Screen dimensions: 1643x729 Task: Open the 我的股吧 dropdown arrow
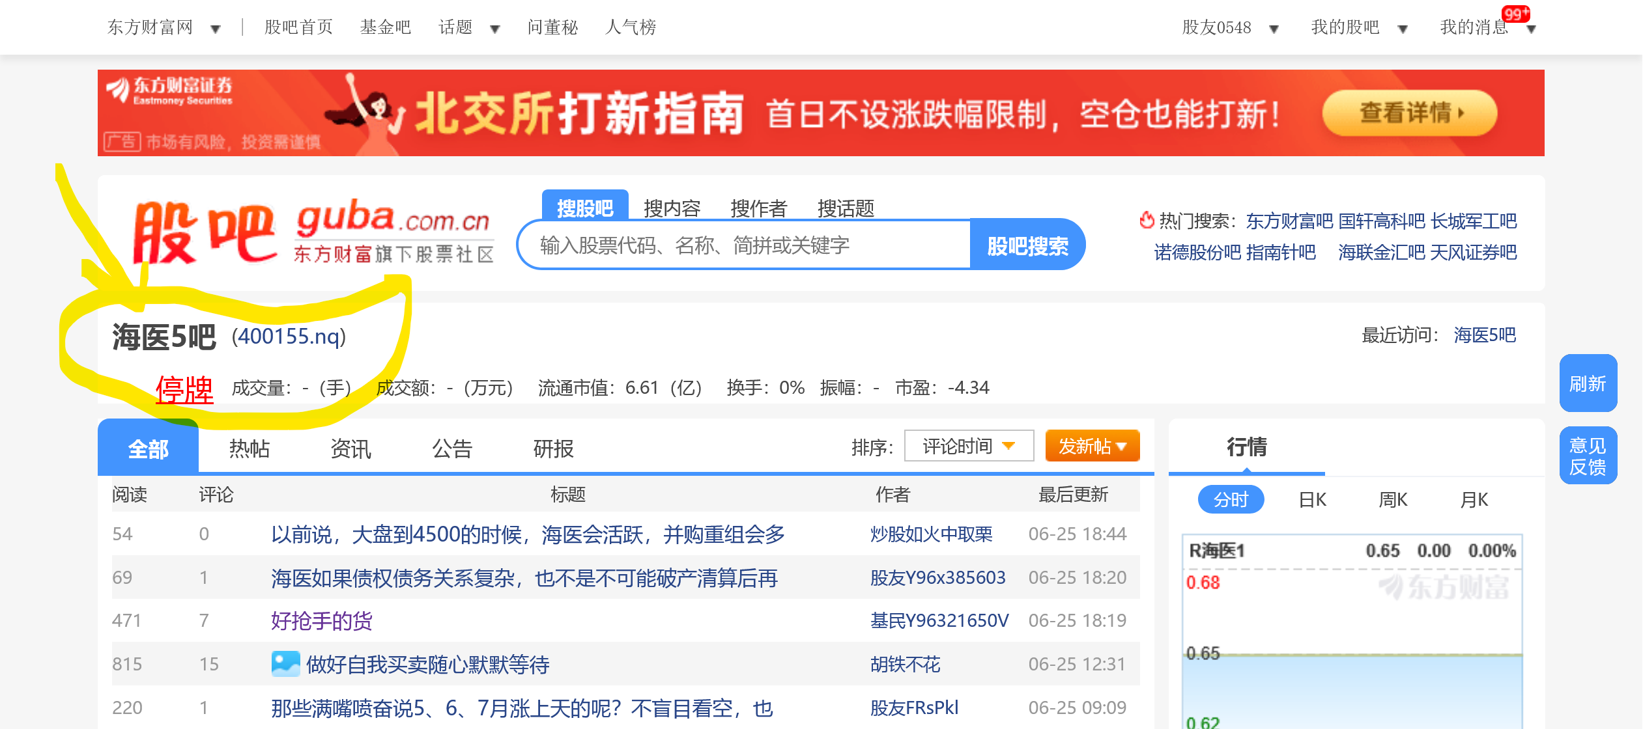tap(1403, 29)
